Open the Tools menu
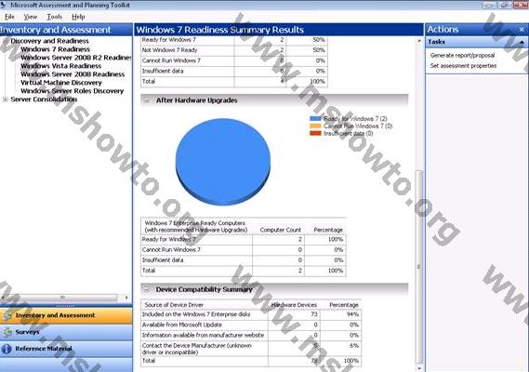This screenshot has width=529, height=372. (x=54, y=17)
